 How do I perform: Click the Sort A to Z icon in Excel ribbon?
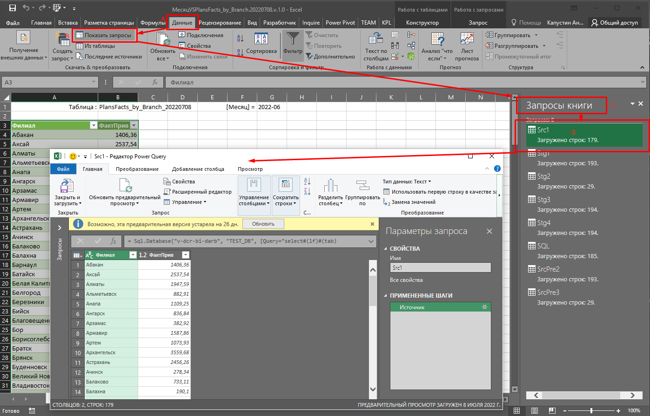coord(241,39)
